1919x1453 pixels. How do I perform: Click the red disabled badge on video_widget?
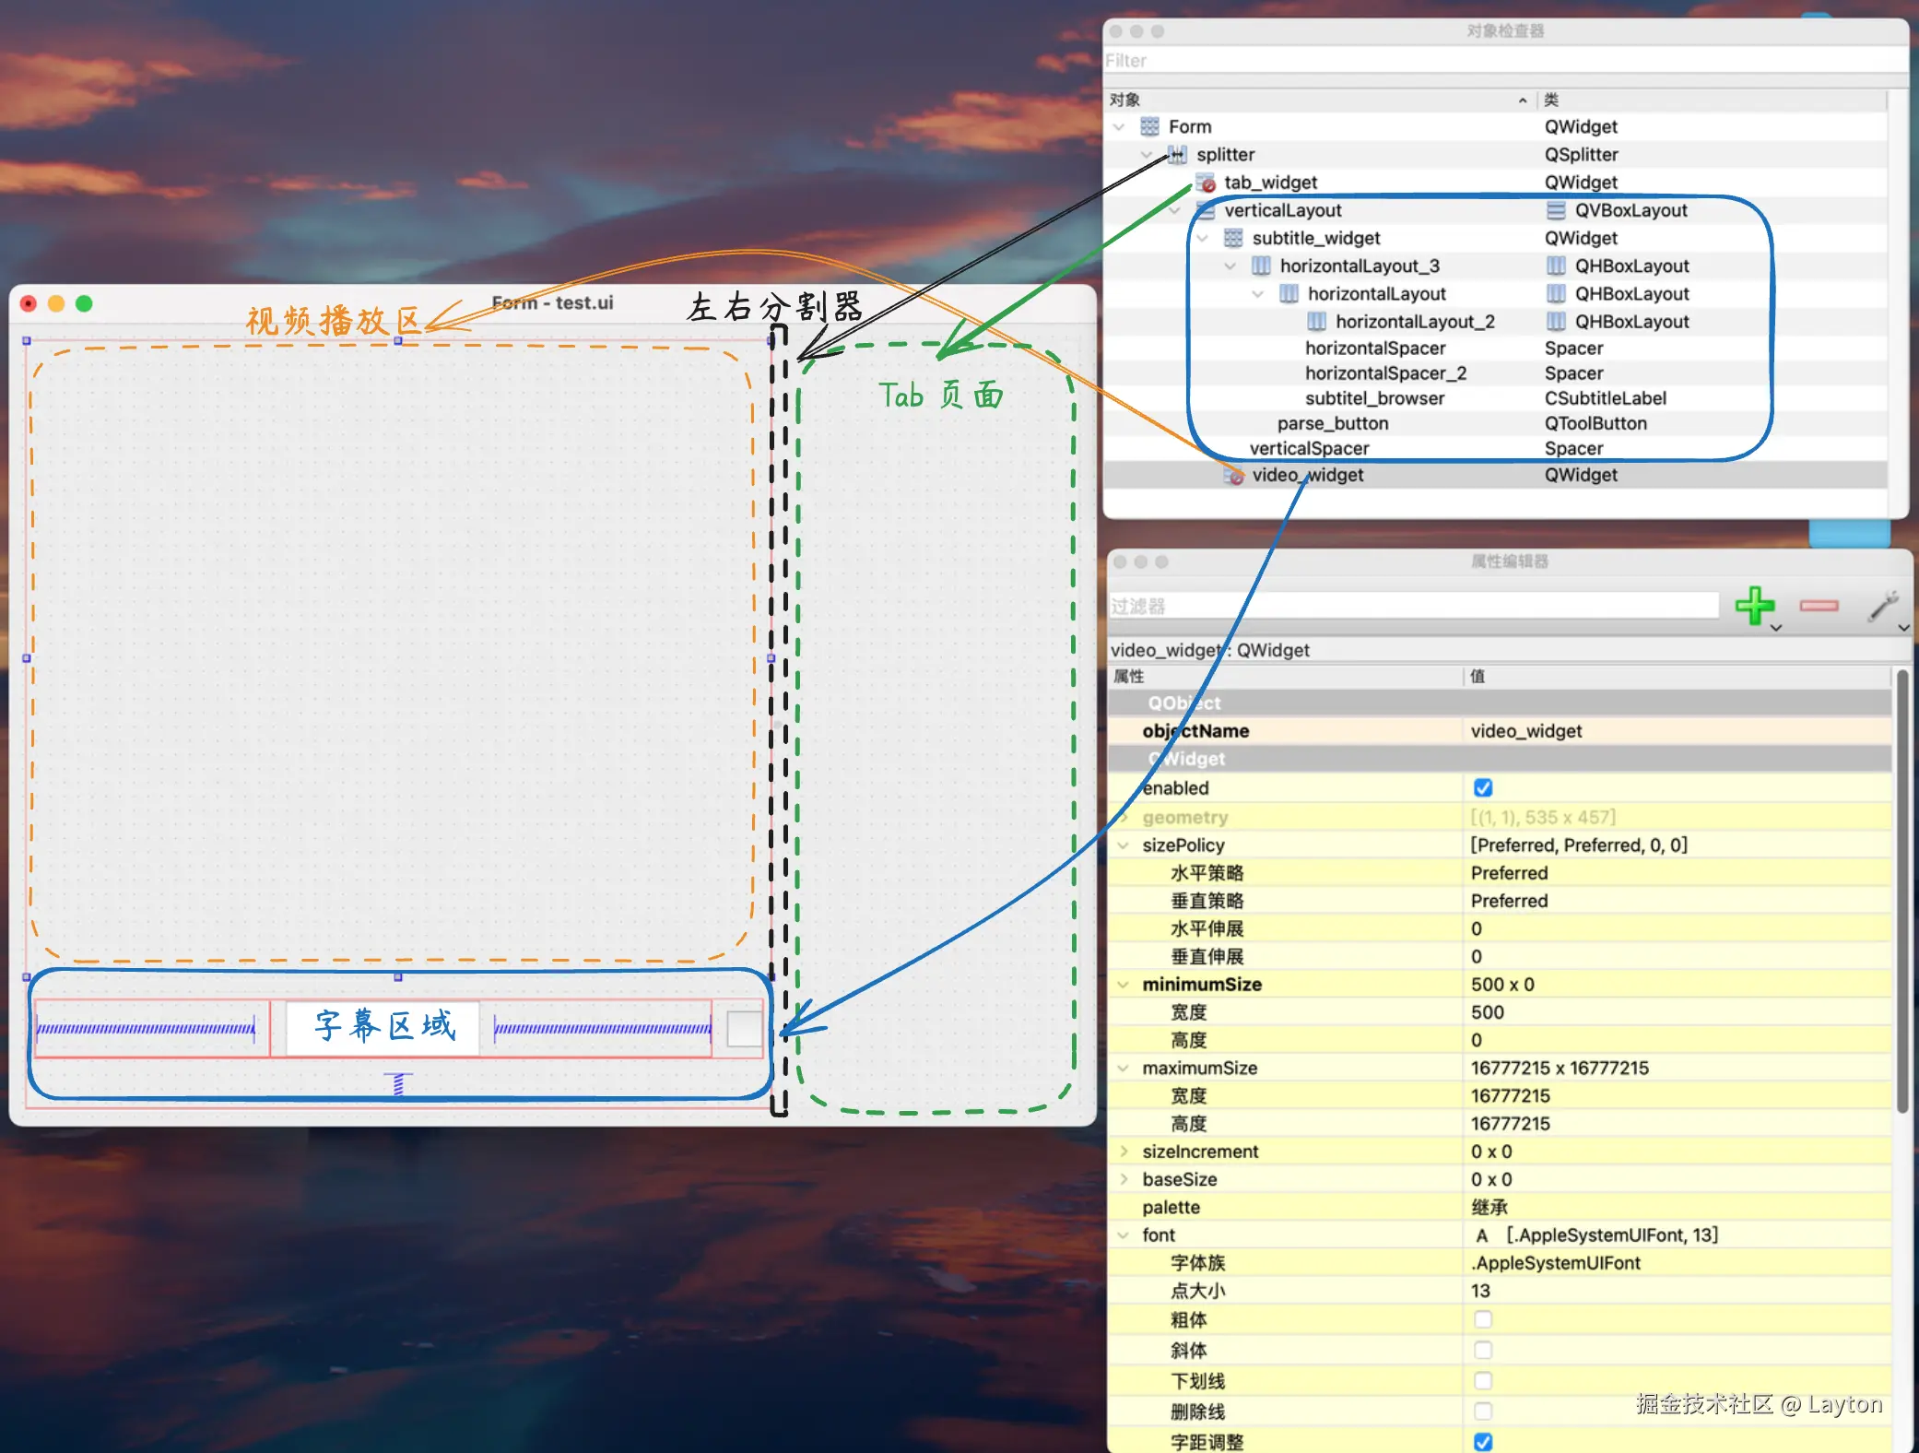click(1237, 476)
